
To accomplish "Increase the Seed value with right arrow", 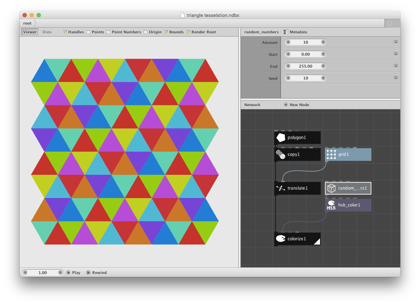I will click(x=323, y=78).
